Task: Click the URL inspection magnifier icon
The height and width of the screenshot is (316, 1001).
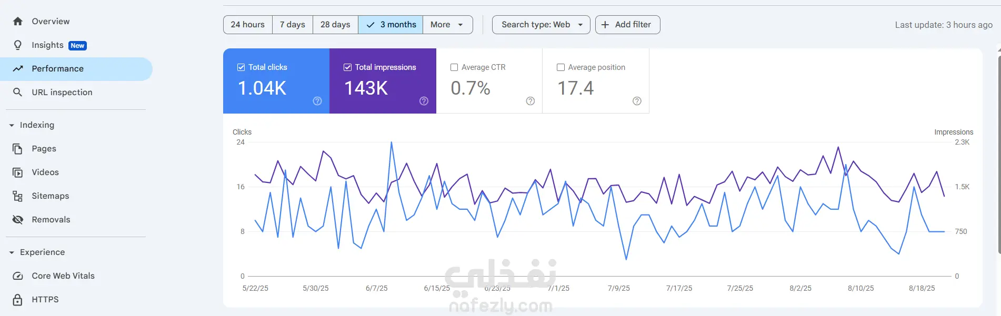Action: 18,92
